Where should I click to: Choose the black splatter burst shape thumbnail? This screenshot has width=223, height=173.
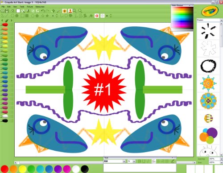click(208, 31)
